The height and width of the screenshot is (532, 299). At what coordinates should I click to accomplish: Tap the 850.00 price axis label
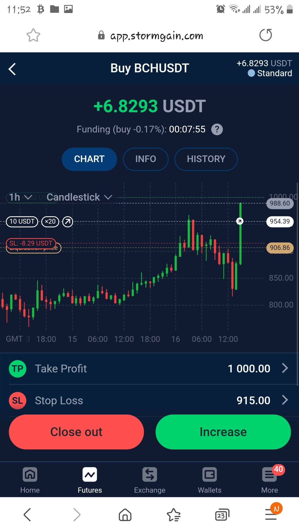[281, 278]
